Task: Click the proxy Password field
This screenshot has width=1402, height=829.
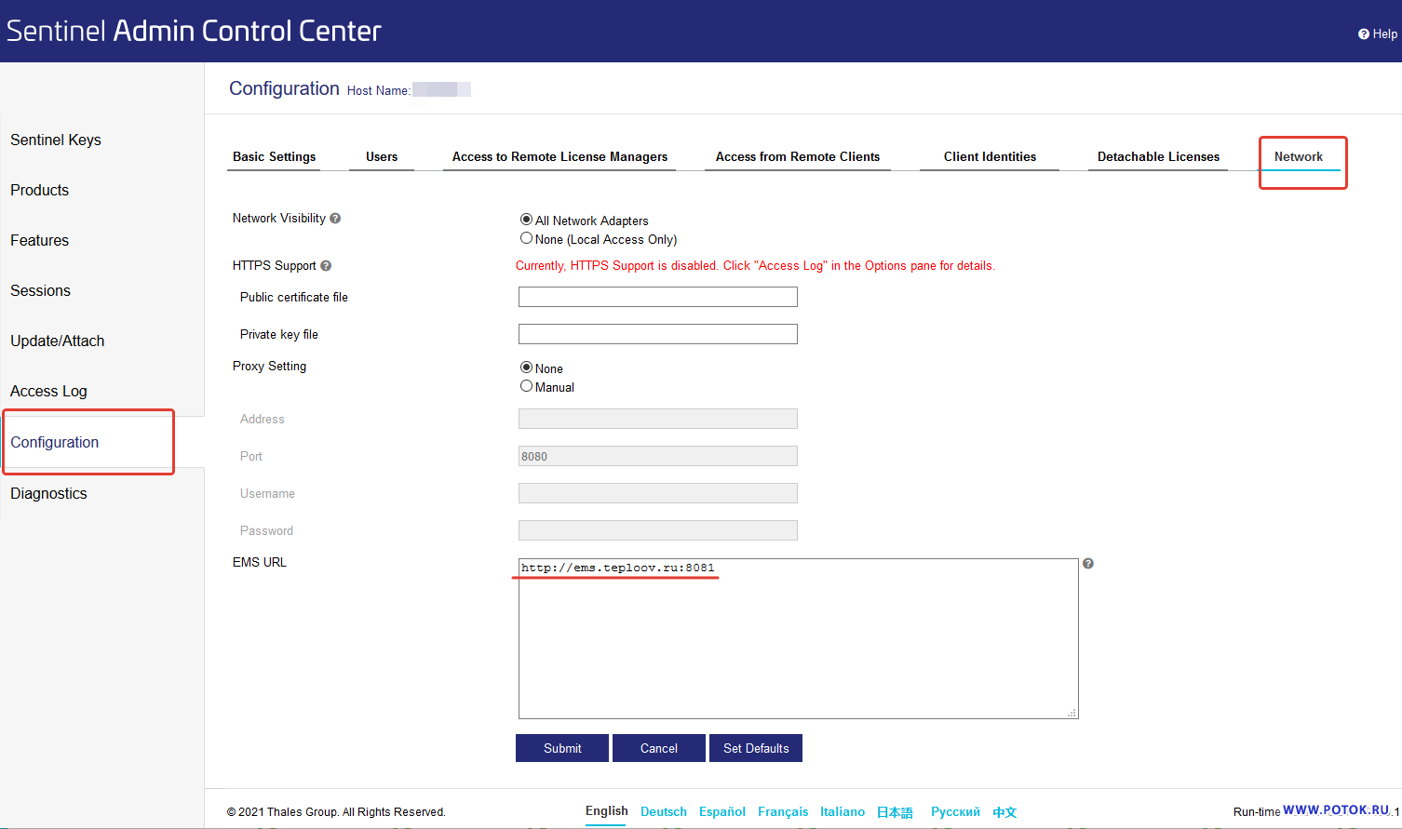Action: (x=658, y=530)
